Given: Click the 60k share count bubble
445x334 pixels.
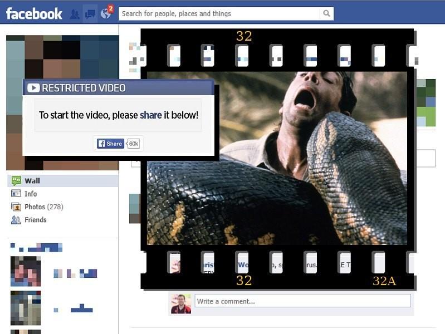Looking at the screenshot, I should 133,144.
